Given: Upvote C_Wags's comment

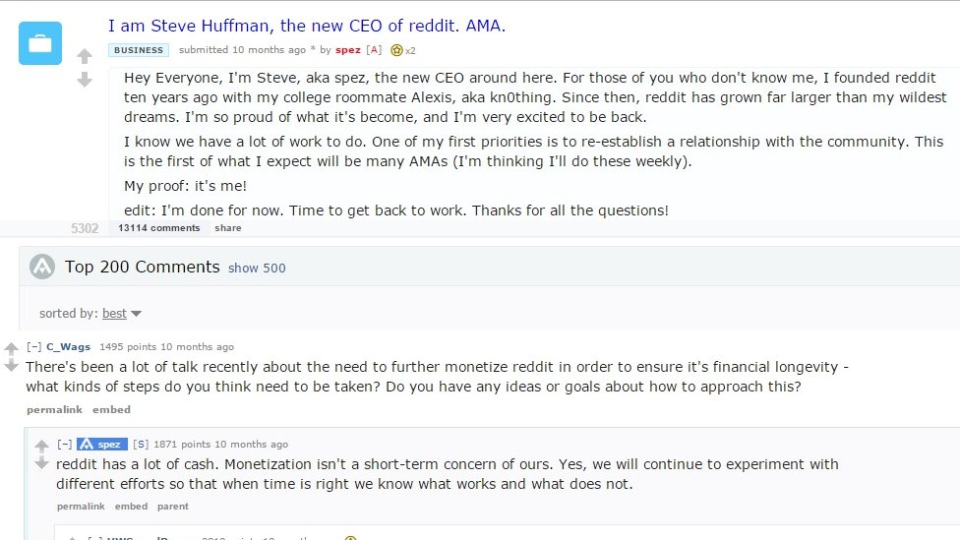Looking at the screenshot, I should tap(11, 349).
